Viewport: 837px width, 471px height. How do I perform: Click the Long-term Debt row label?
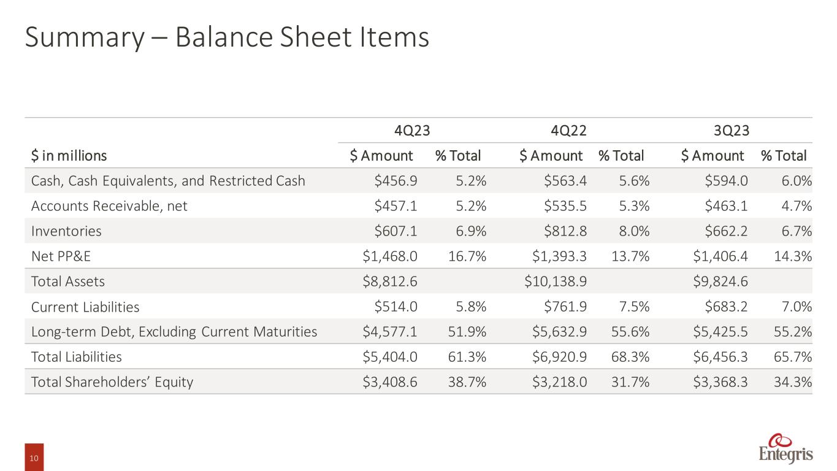174,332
